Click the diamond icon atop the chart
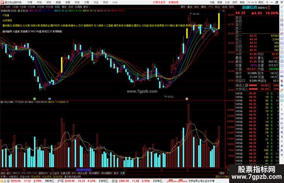The height and width of the screenshot is (183, 284). (x=219, y=11)
